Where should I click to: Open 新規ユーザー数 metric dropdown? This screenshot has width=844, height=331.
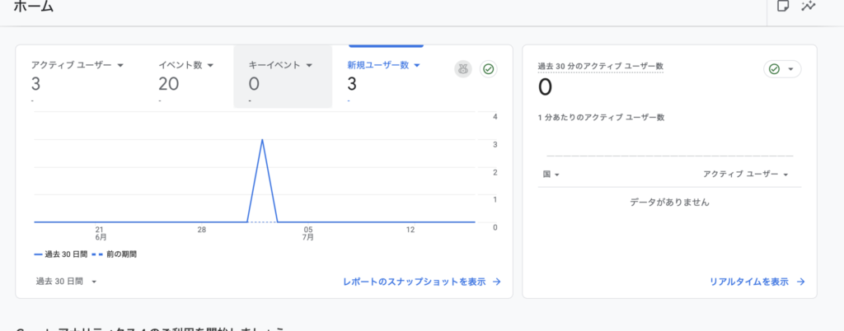pyautogui.click(x=383, y=65)
